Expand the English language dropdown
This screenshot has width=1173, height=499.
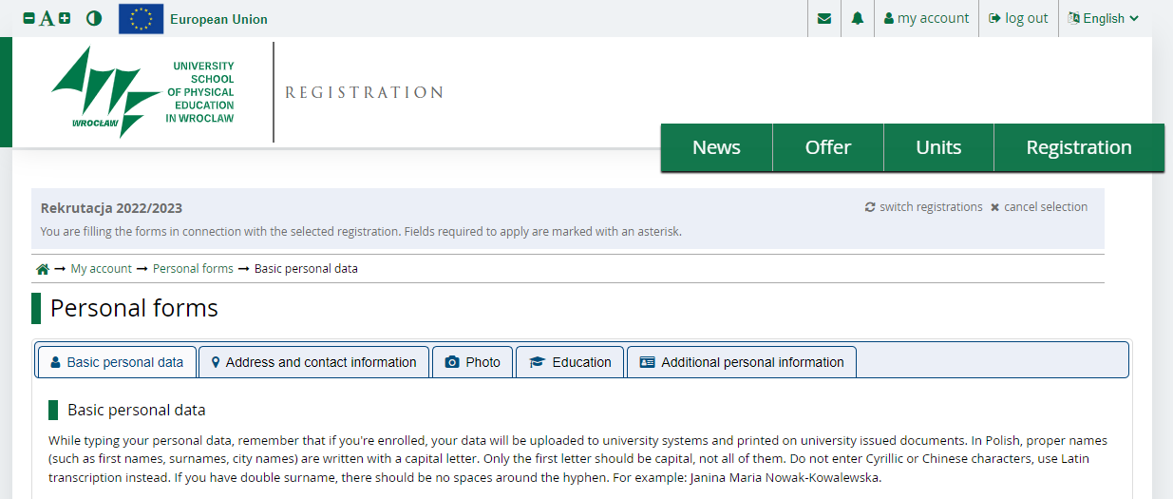coord(1103,18)
